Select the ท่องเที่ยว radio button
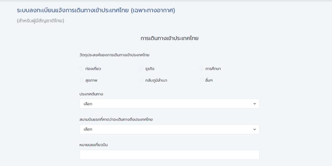The image size is (332, 166). point(81,68)
